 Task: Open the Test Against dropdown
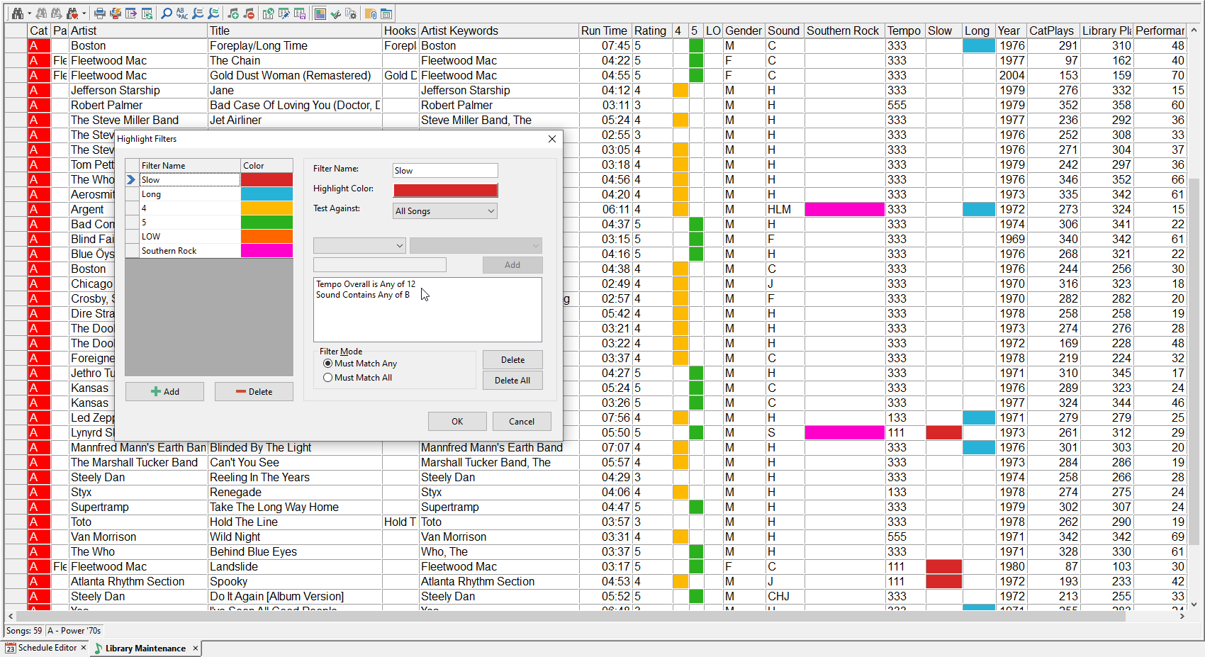(x=445, y=211)
